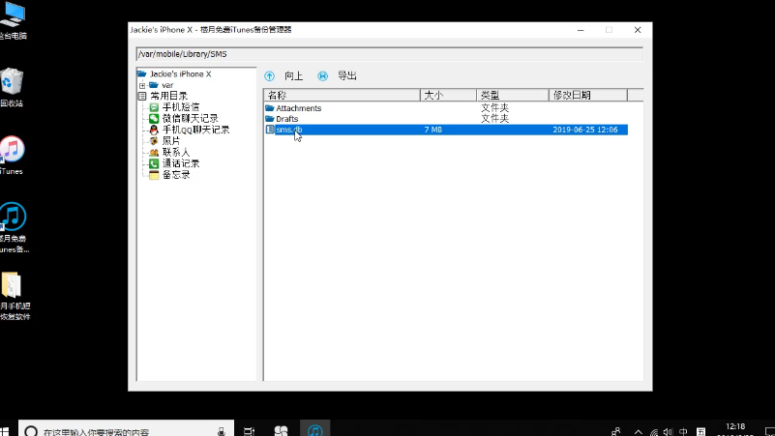Image resolution: width=775 pixels, height=436 pixels.
Task: Click the Drafts folder icon
Action: pos(270,119)
